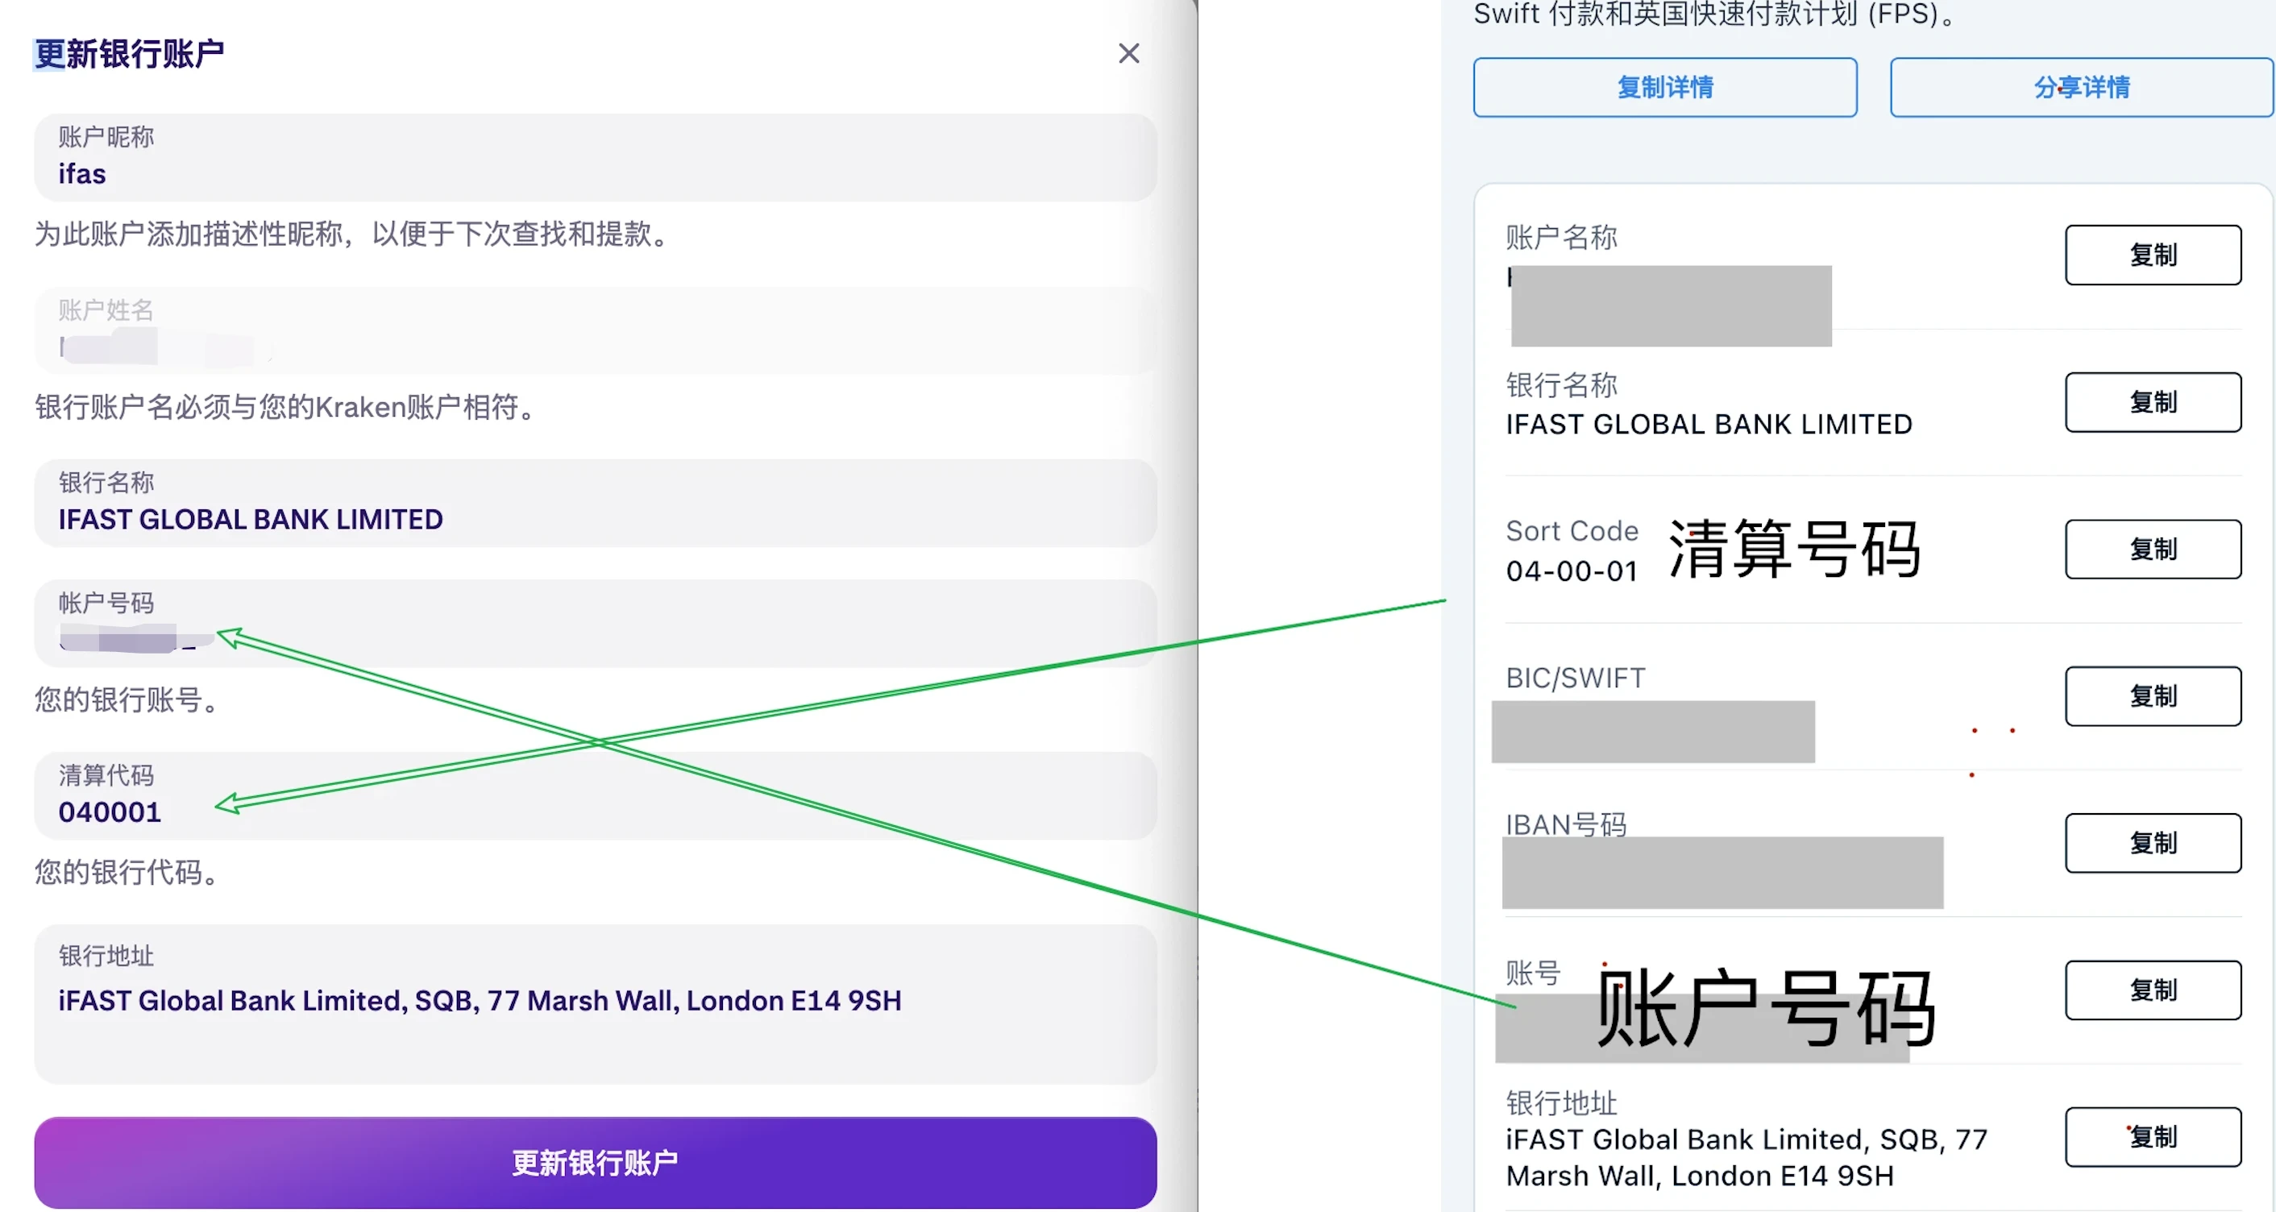Submit with the purple 更新银行账户 button
The height and width of the screenshot is (1212, 2276).
(x=596, y=1162)
